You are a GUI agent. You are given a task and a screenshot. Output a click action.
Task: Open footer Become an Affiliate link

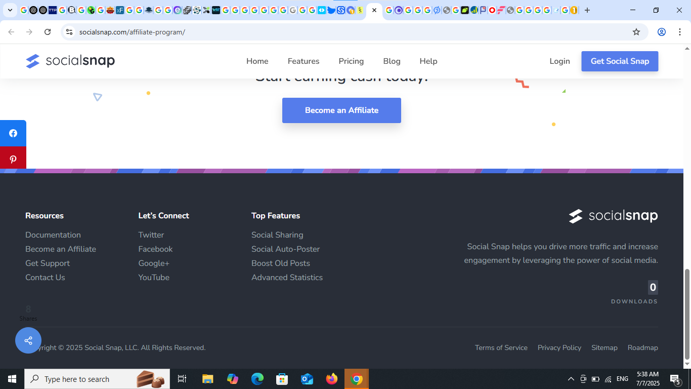click(61, 249)
